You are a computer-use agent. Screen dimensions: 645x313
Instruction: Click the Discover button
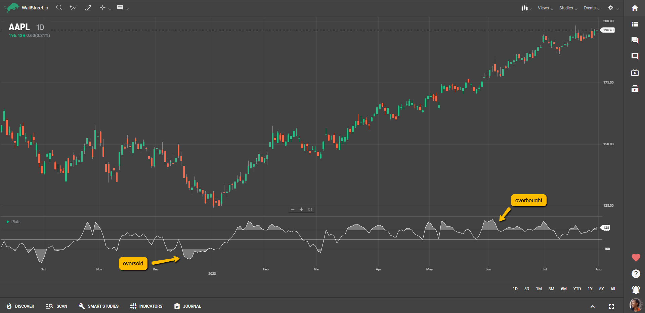pyautogui.click(x=20, y=306)
